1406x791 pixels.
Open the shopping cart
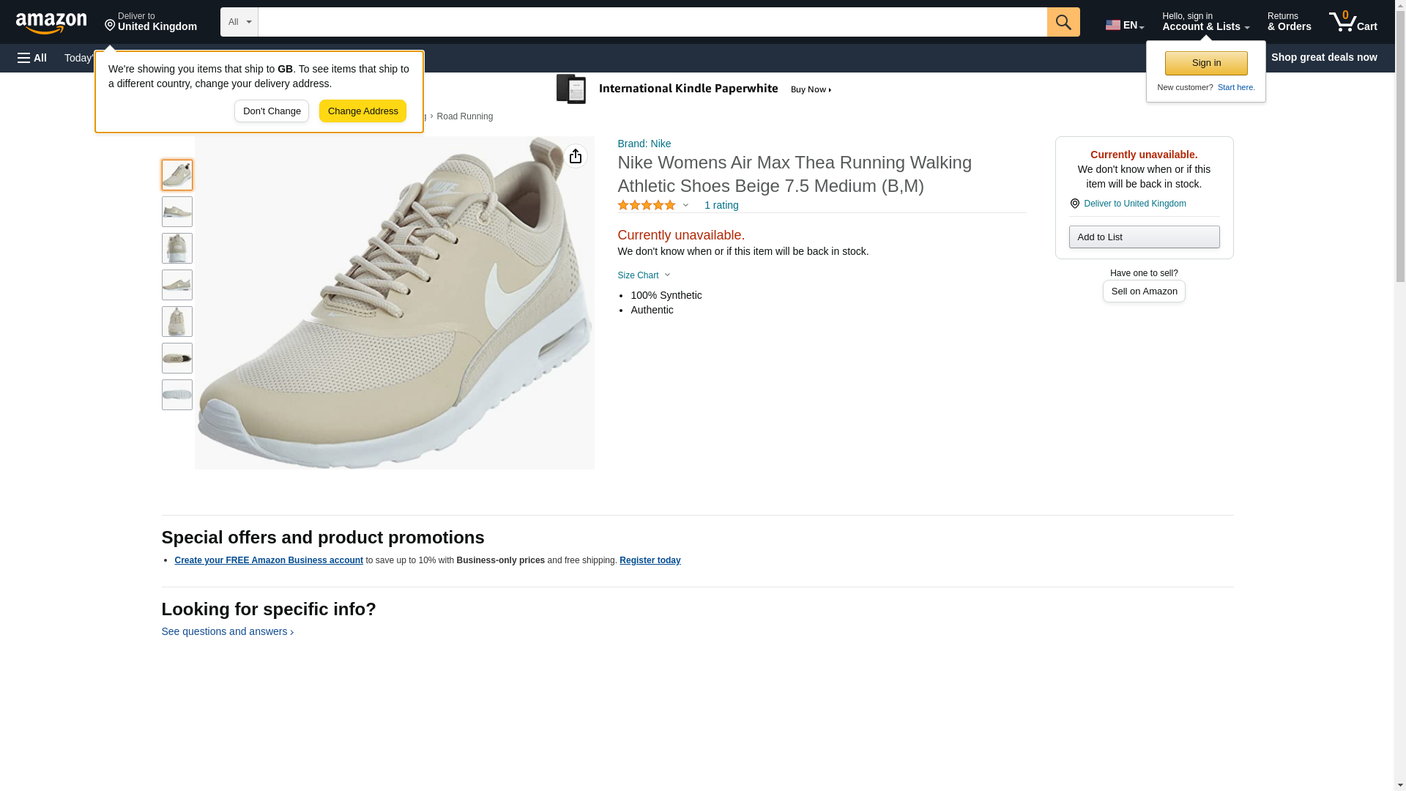[1353, 22]
